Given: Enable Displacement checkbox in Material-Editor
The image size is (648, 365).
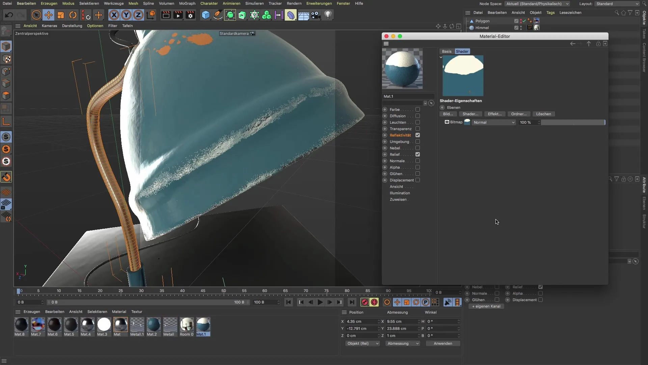Looking at the screenshot, I should tap(417, 180).
